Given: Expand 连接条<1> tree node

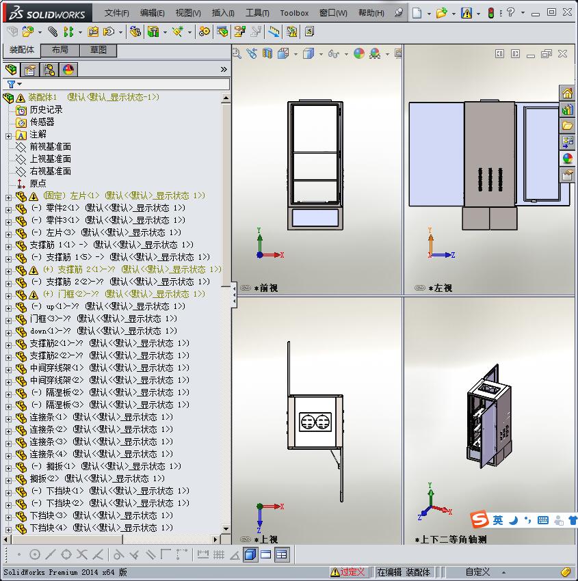Looking at the screenshot, I should (8, 419).
